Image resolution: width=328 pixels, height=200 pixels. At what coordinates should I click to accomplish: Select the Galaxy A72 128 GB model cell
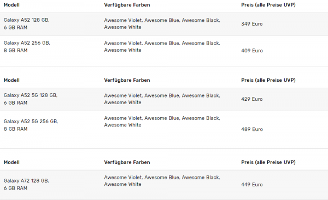pyautogui.click(x=26, y=184)
